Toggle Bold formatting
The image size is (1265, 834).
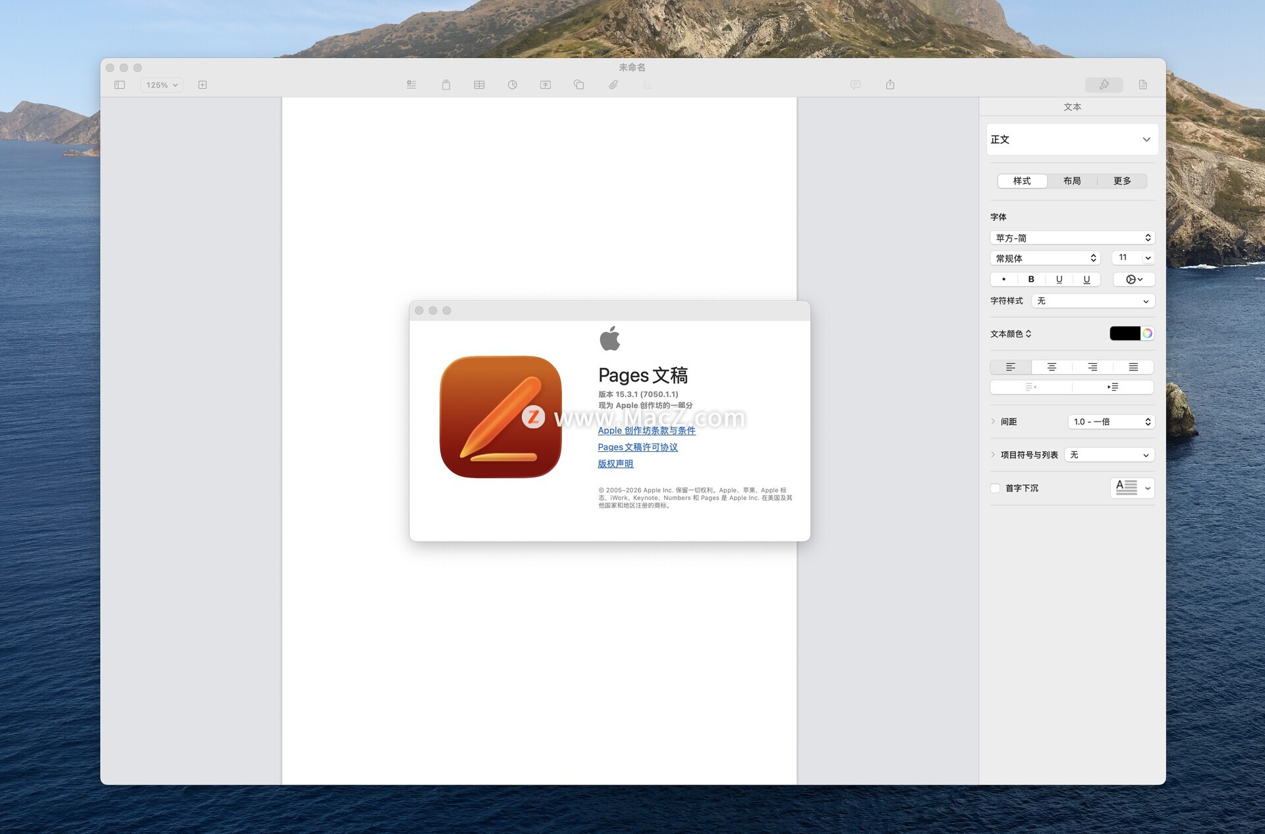click(x=1031, y=279)
